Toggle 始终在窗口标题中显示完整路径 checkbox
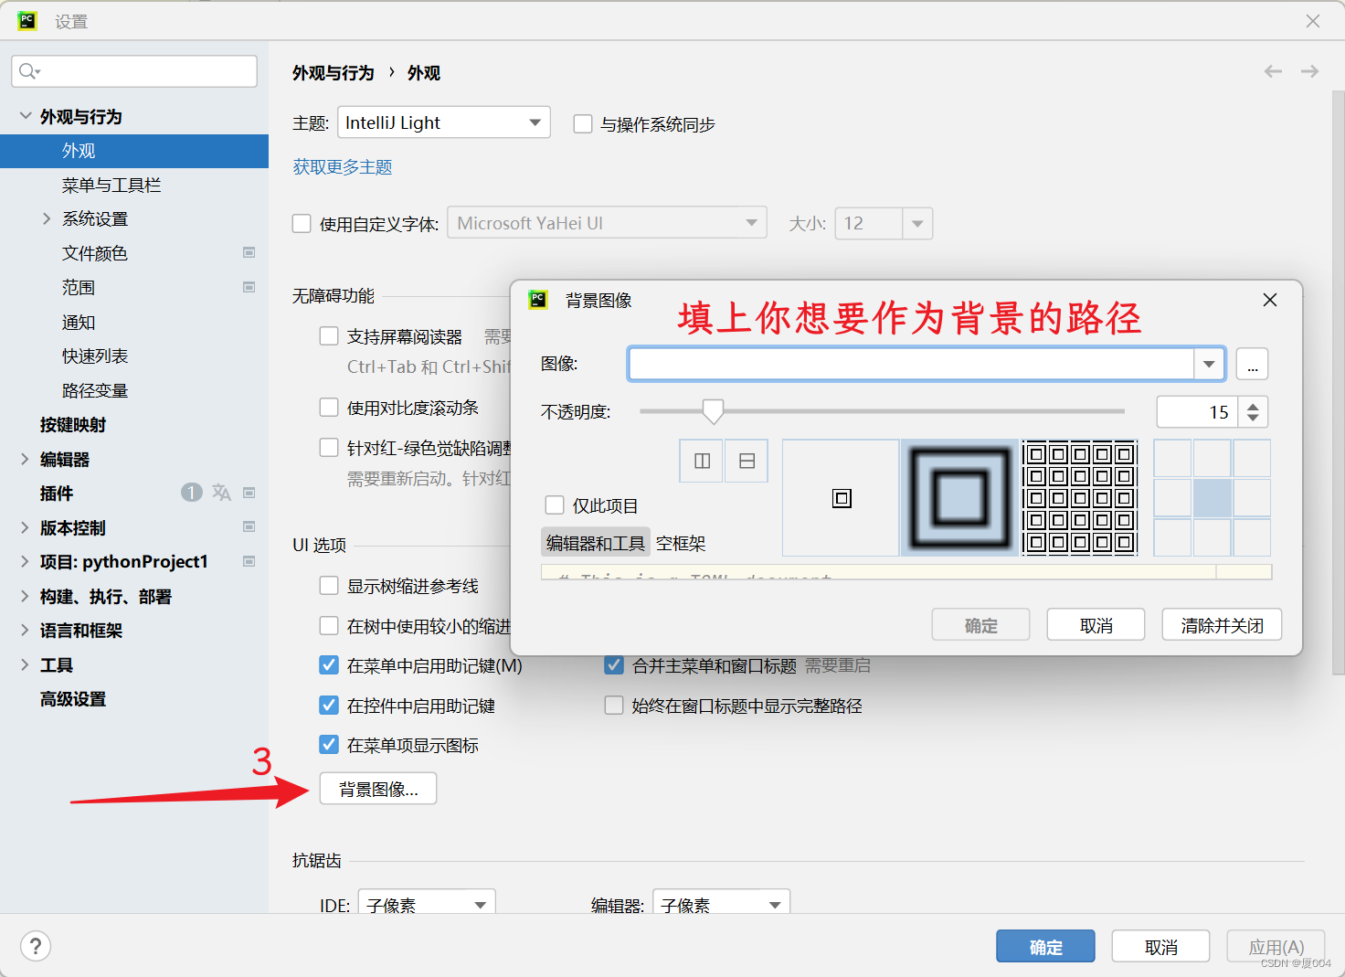 tap(614, 706)
